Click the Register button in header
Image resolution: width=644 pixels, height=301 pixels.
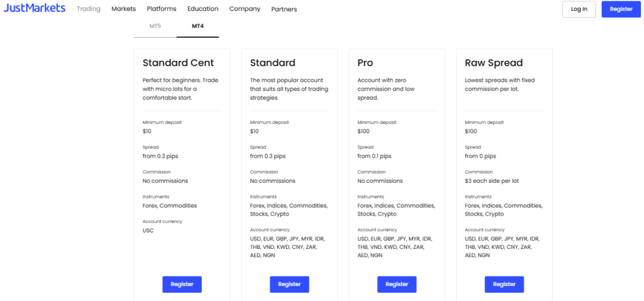point(621,9)
